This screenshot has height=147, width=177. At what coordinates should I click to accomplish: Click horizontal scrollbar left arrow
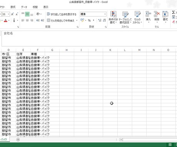121,140
